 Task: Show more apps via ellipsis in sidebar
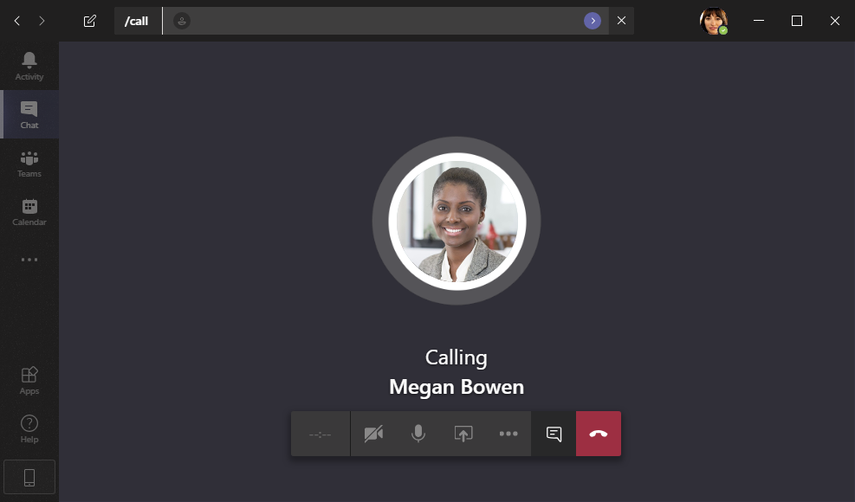coord(29,260)
